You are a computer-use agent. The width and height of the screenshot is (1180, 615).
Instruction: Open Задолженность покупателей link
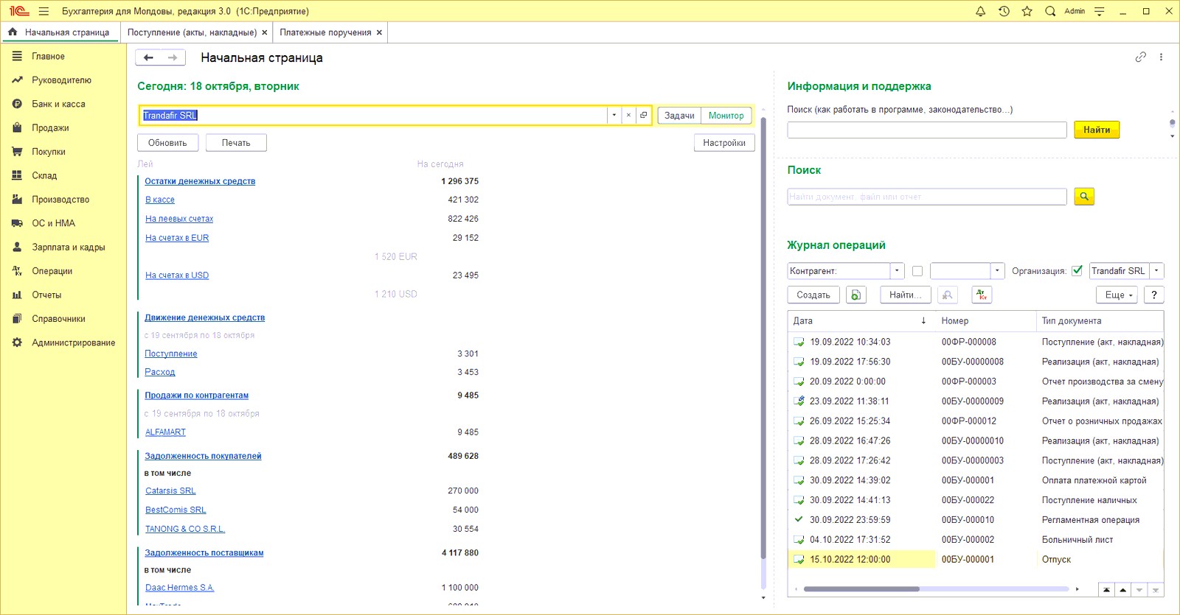point(203,456)
